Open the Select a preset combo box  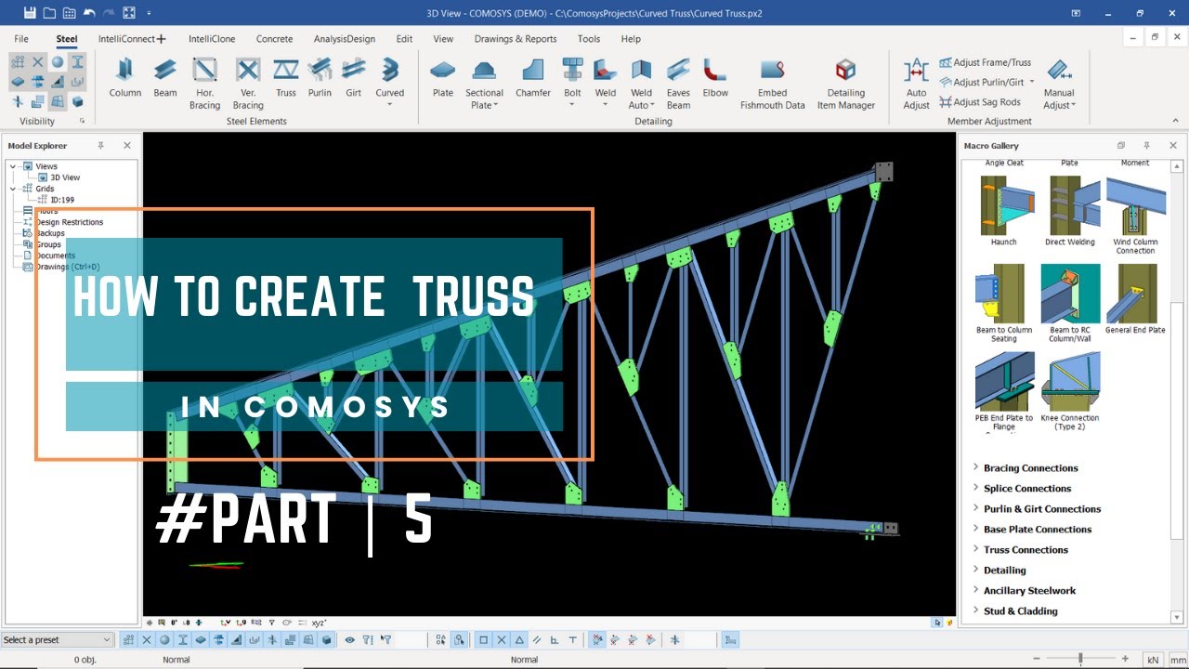pyautogui.click(x=57, y=640)
